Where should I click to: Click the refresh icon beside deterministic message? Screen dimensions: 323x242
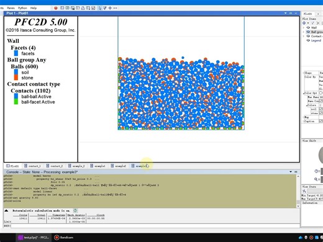75,210
